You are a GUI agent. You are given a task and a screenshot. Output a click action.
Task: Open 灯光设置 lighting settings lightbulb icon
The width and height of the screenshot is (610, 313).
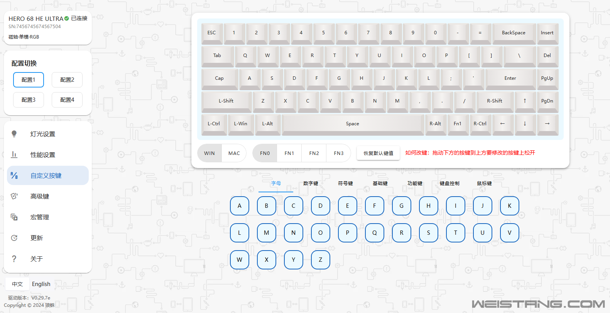pyautogui.click(x=14, y=134)
